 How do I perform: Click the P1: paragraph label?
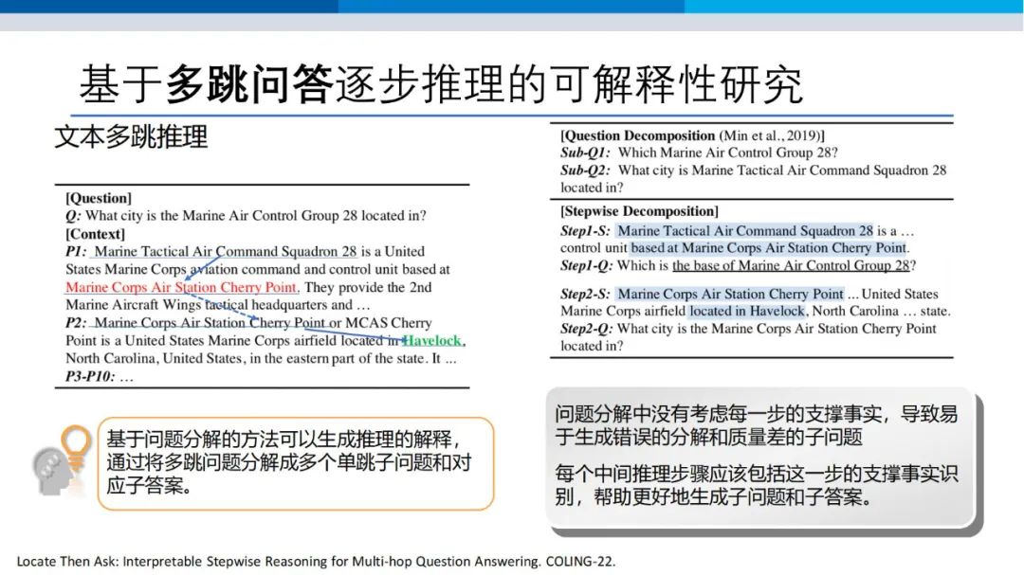pos(77,251)
